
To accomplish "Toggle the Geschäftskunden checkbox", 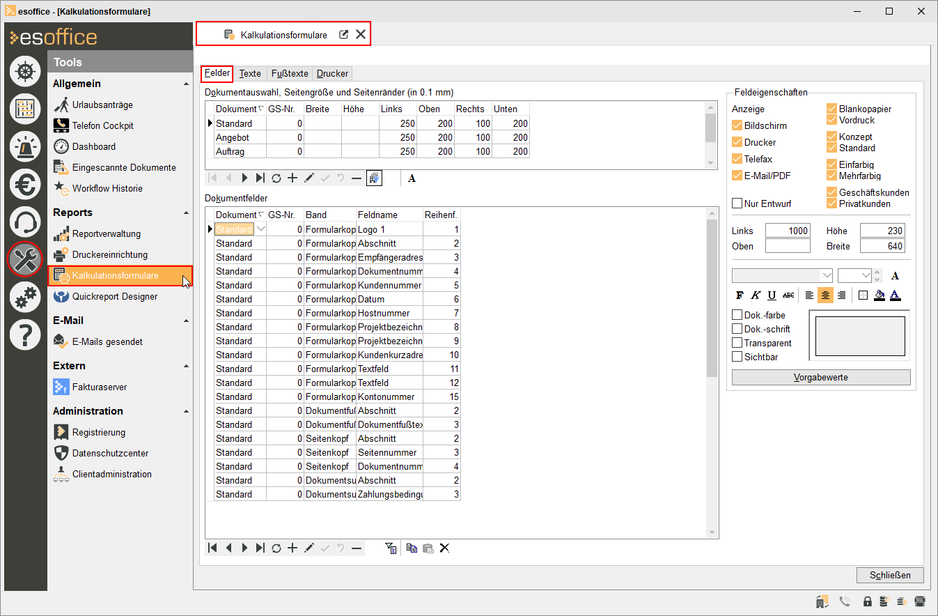I will click(831, 192).
